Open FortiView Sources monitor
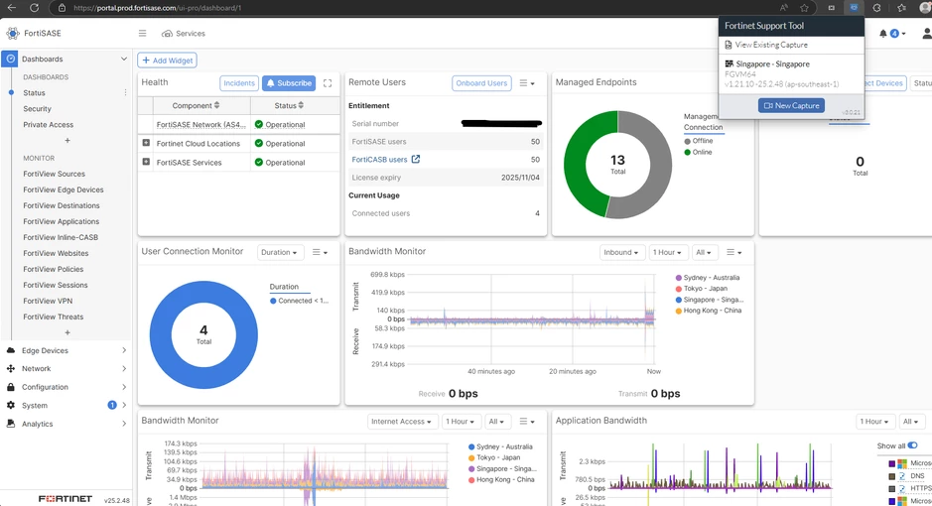Screen dimensions: 932x506 click(x=54, y=174)
